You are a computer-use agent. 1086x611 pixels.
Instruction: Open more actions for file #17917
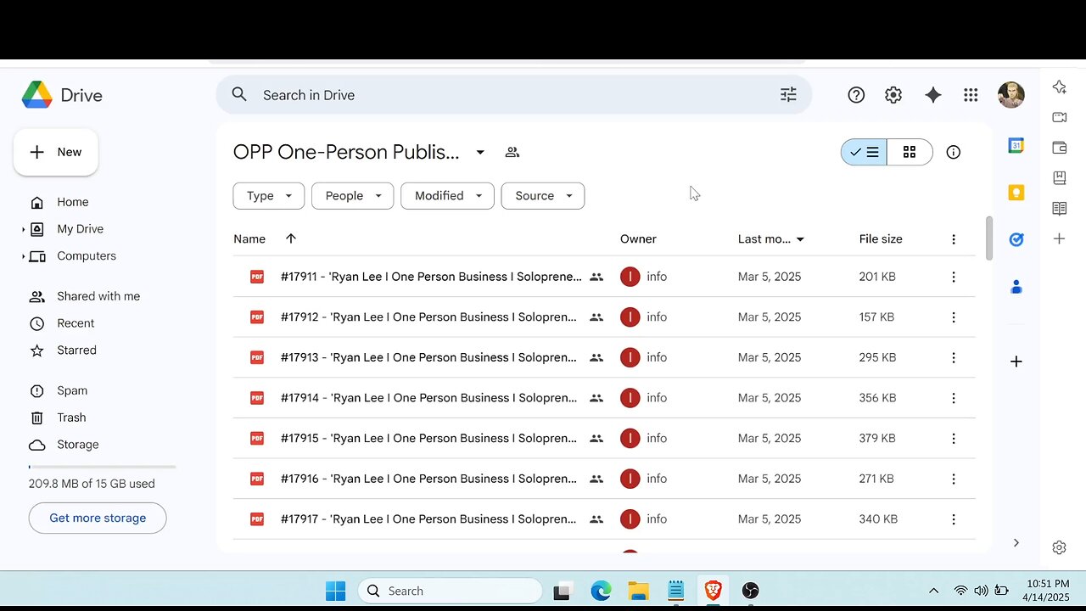(x=954, y=519)
